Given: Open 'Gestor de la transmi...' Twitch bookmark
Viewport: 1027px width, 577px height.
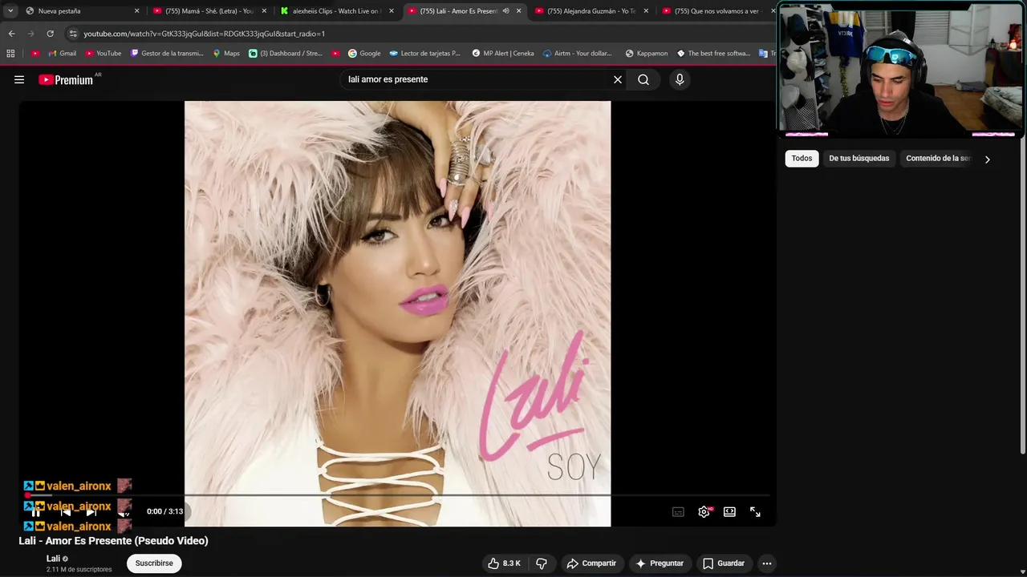Looking at the screenshot, I should point(168,54).
